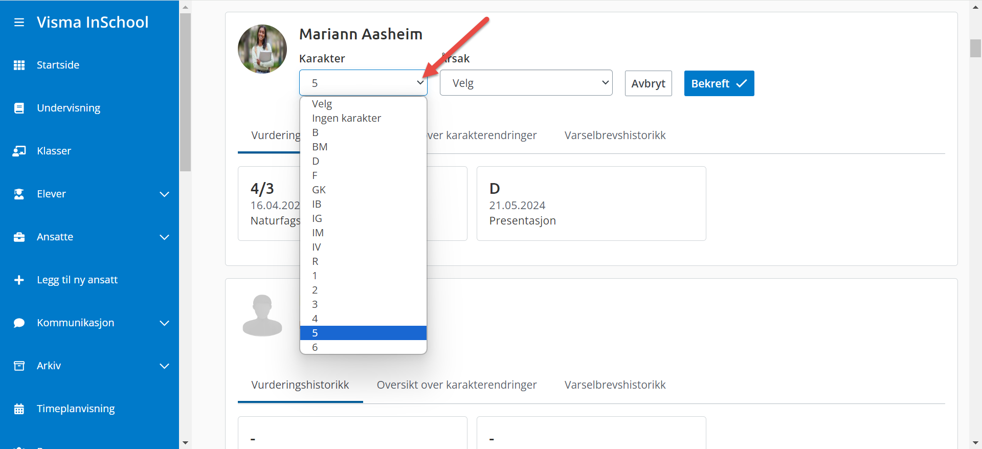Screen dimensions: 982x449
Task: Select grade option IB
Action: tap(363, 204)
